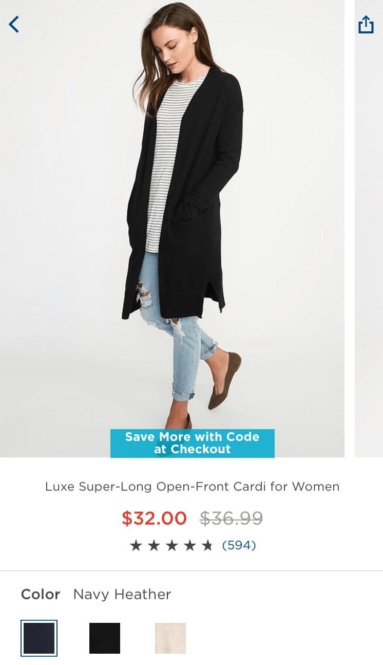Image resolution: width=383 pixels, height=665 pixels.
Task: Choose the black color swatch
Action: (105, 638)
